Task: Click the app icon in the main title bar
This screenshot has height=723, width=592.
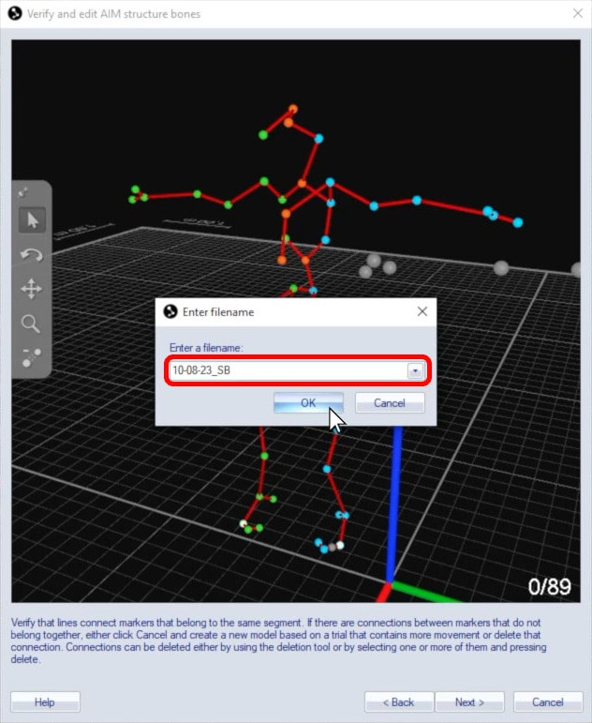Action: tap(13, 14)
